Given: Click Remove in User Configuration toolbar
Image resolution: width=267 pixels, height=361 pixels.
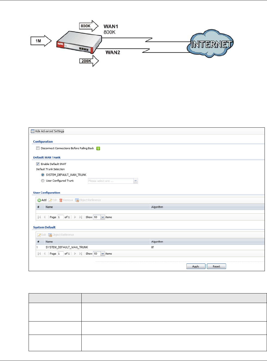Looking at the screenshot, I should tap(66, 200).
